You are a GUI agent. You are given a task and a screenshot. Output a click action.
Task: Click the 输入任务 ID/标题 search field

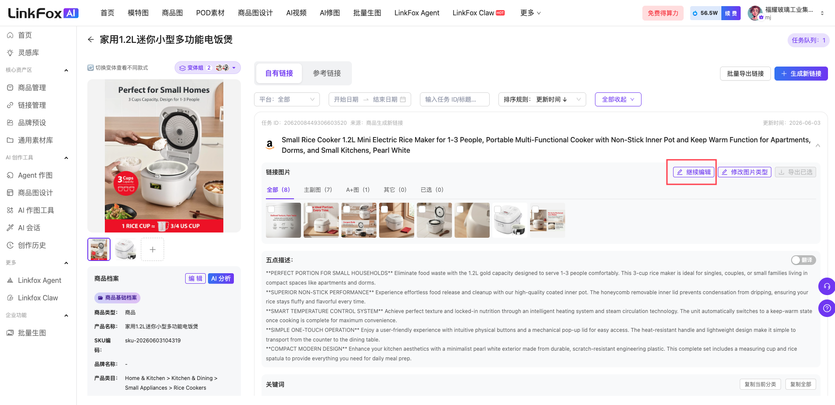point(455,99)
